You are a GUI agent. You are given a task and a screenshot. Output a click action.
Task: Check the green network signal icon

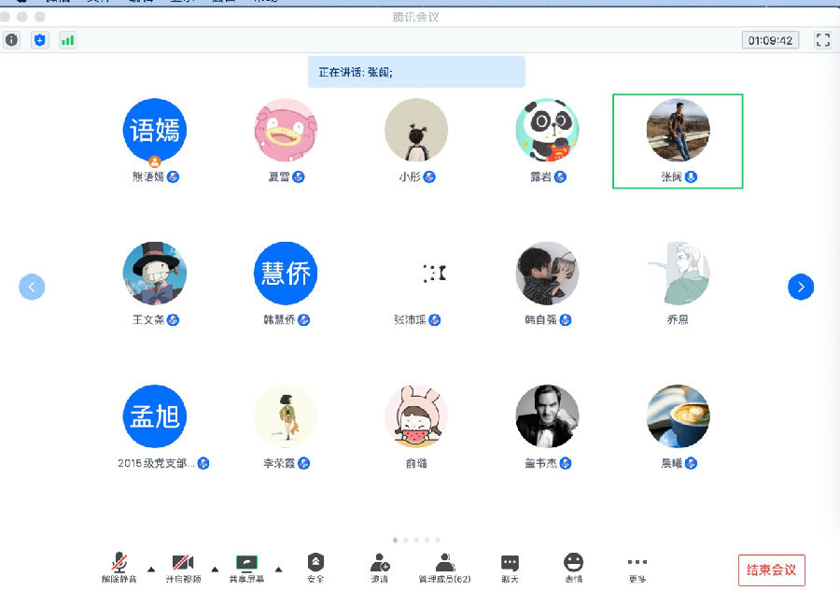(x=67, y=40)
